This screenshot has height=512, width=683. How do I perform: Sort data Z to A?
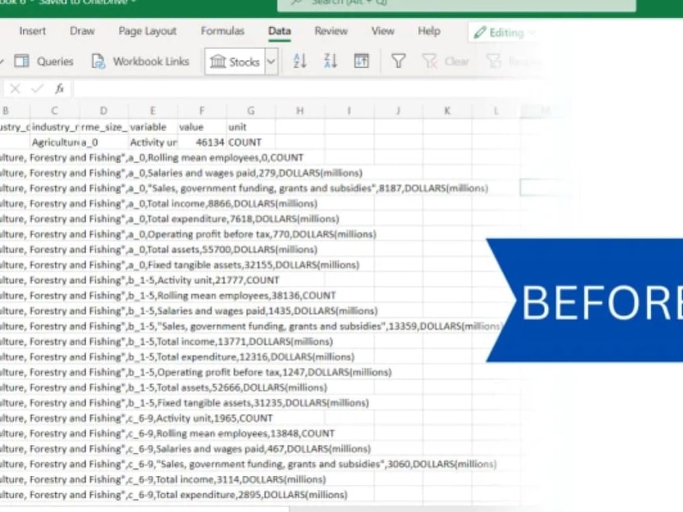click(x=331, y=60)
